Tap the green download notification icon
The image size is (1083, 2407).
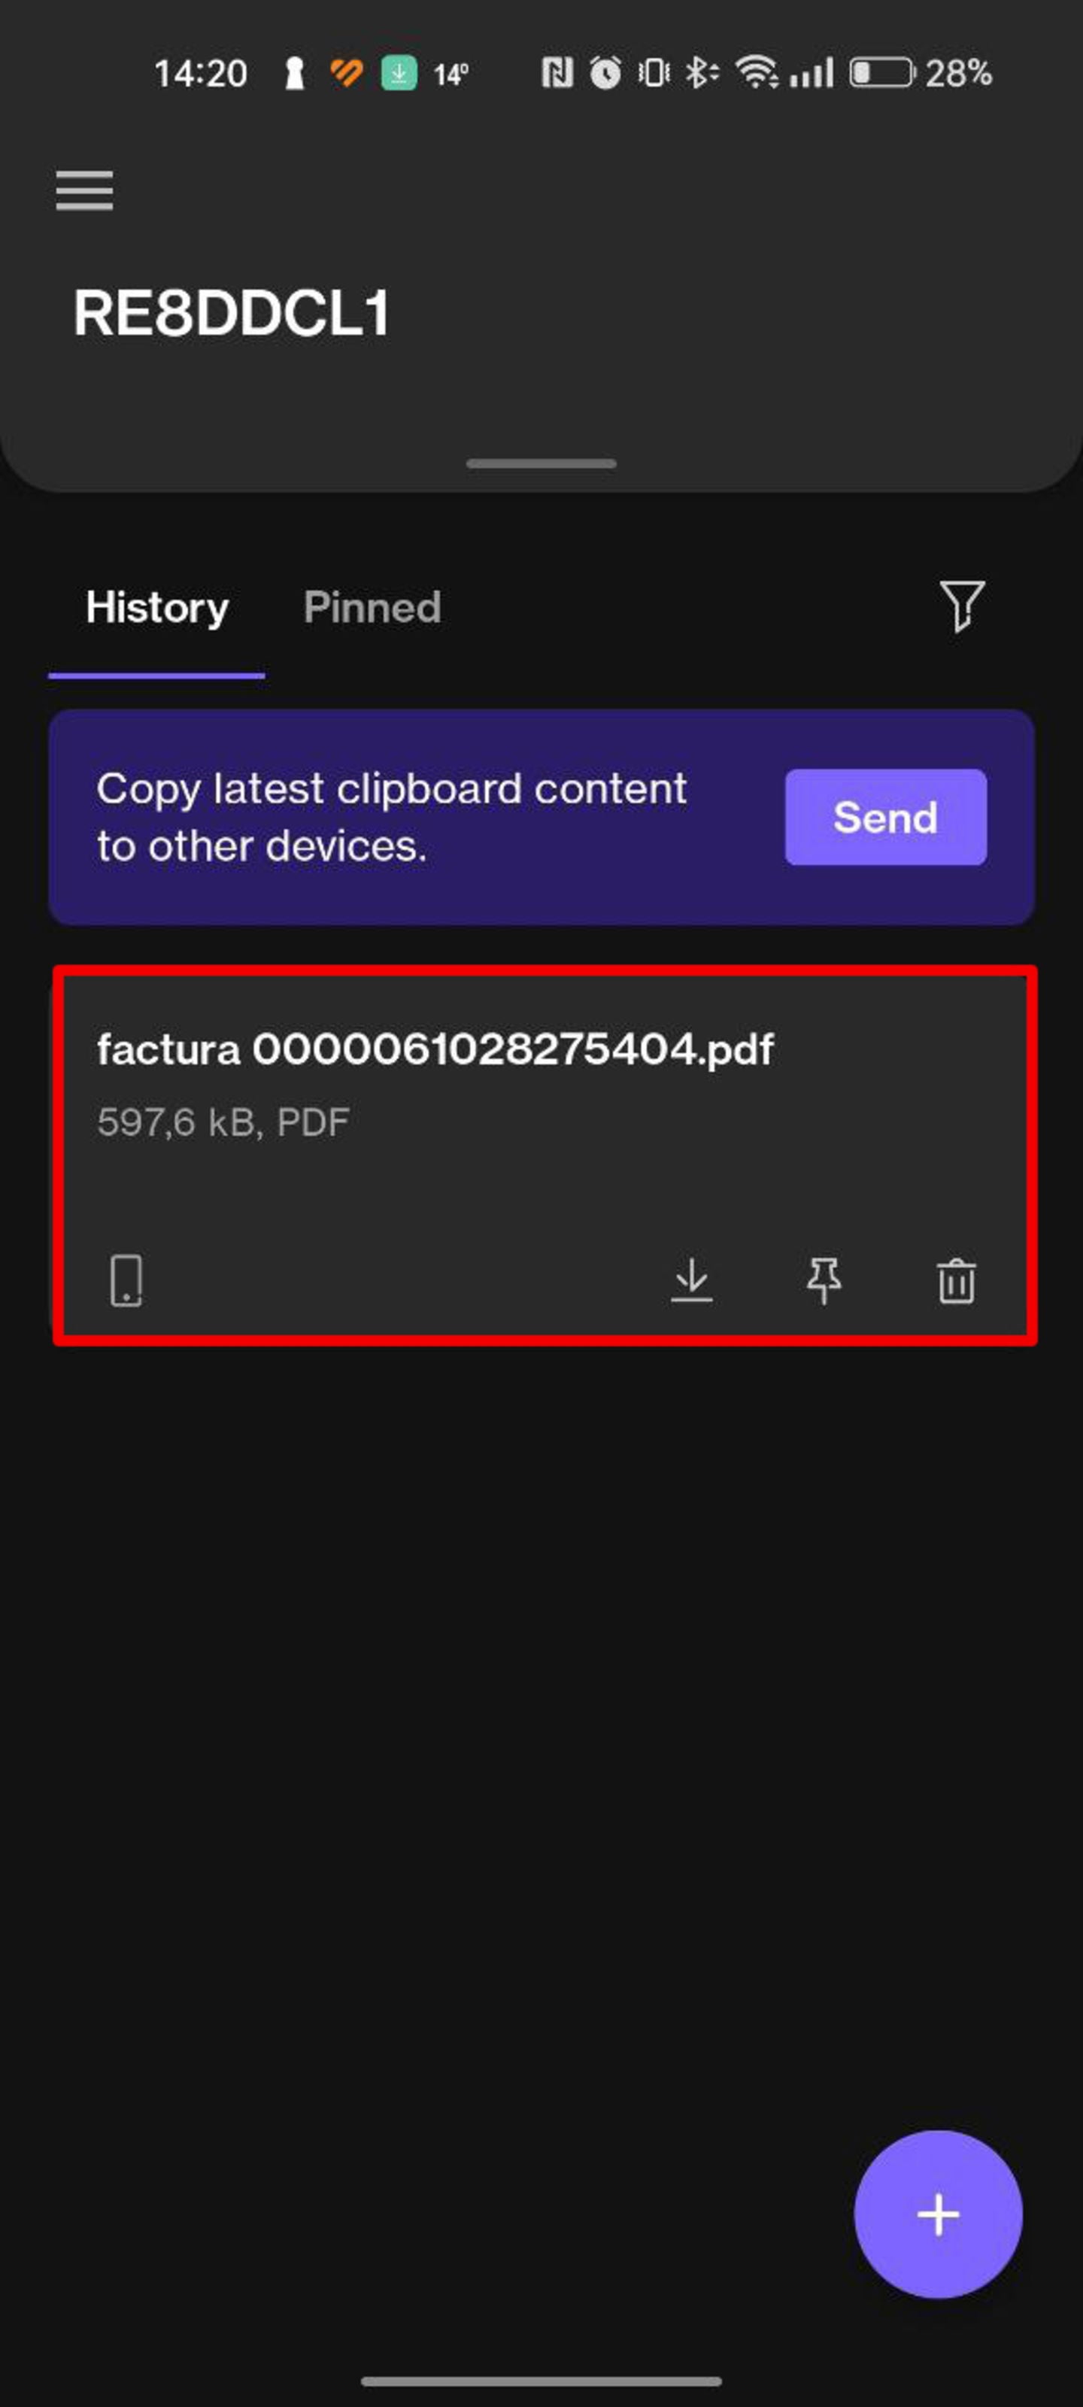coord(399,73)
